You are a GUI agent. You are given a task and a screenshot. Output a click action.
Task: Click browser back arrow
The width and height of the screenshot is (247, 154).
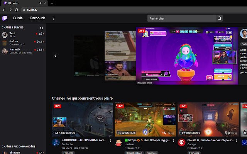(x=4, y=10)
